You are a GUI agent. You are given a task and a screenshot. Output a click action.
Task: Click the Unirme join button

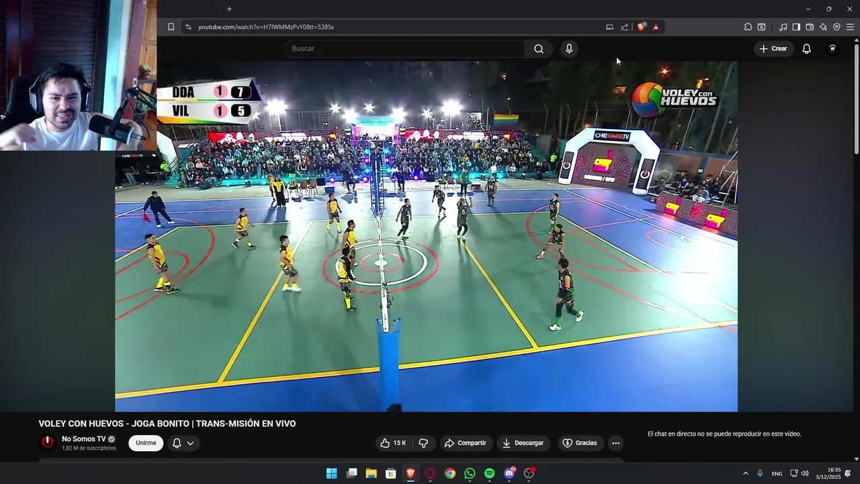(x=146, y=443)
